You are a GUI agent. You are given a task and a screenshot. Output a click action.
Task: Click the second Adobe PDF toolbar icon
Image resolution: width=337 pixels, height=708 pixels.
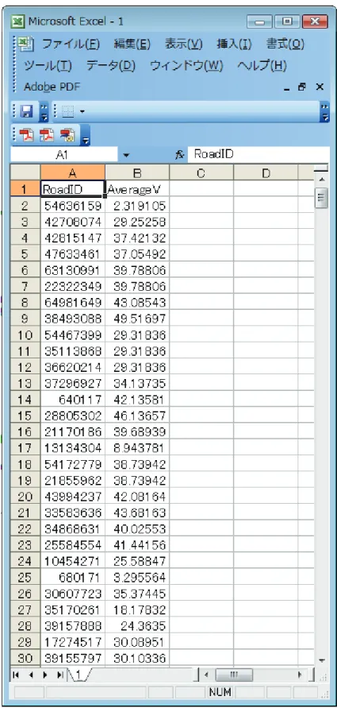[47, 134]
